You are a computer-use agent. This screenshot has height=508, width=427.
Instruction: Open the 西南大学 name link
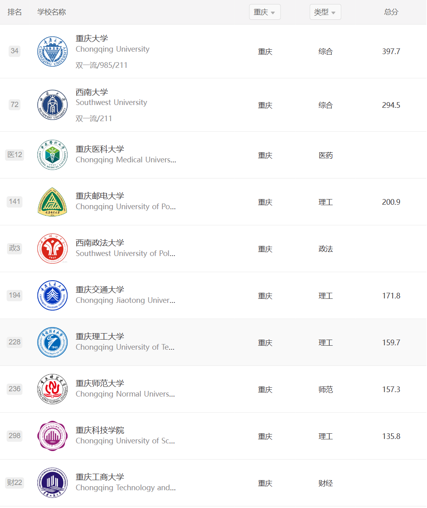(x=92, y=92)
